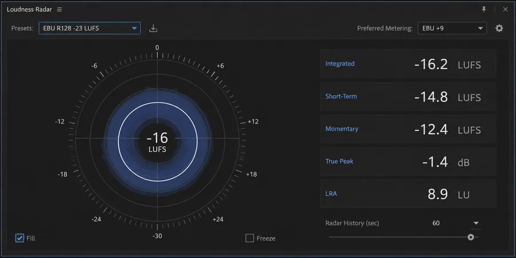
Task: Click the -12 radar scale label
Action: point(60,122)
